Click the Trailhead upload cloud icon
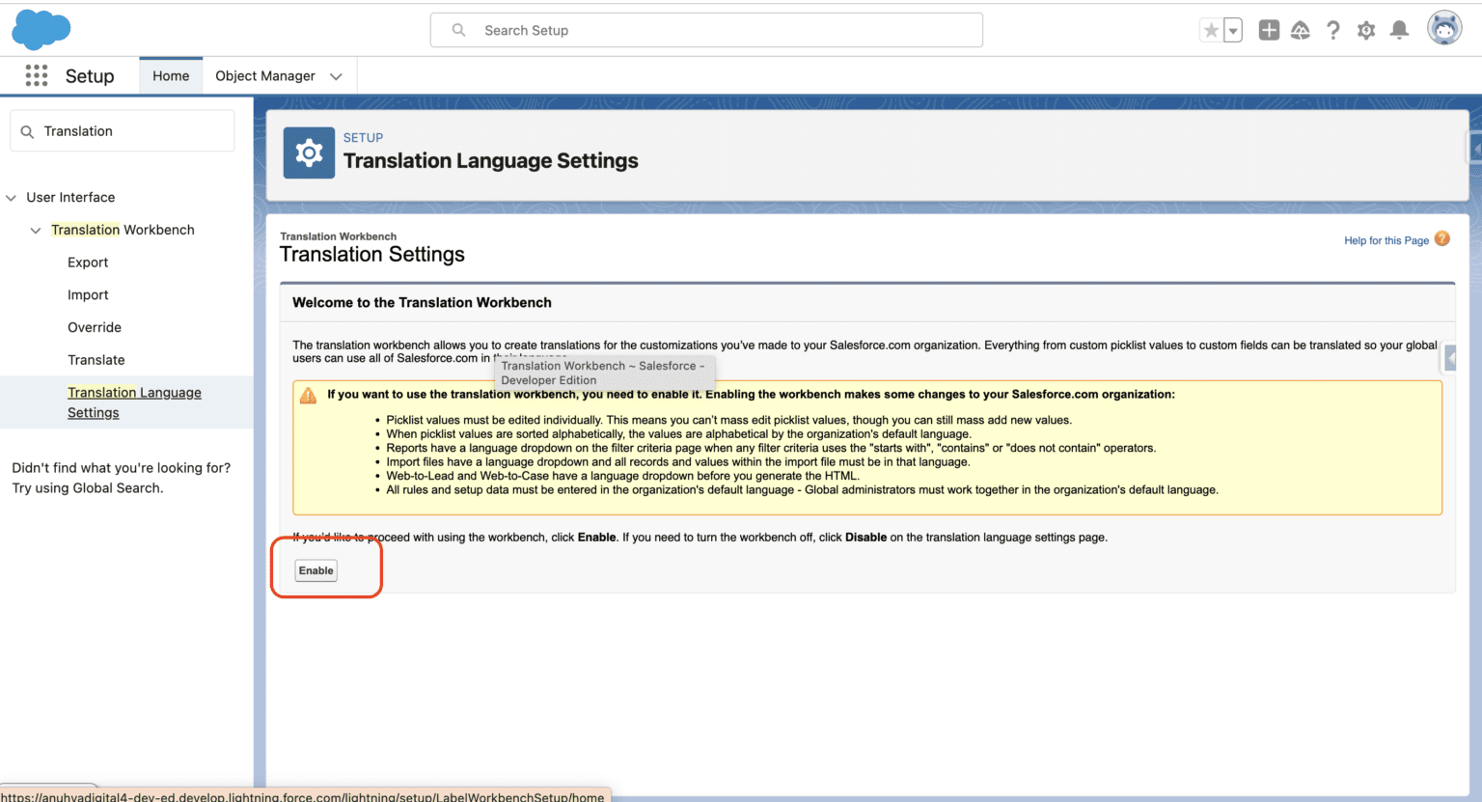 [x=1301, y=30]
